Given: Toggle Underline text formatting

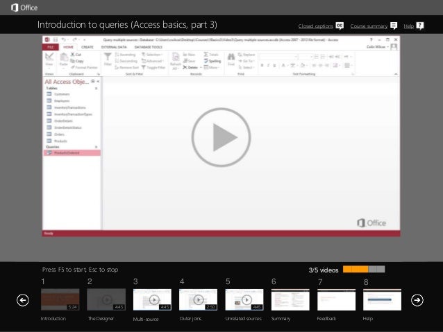Looking at the screenshot, I should 274,65.
